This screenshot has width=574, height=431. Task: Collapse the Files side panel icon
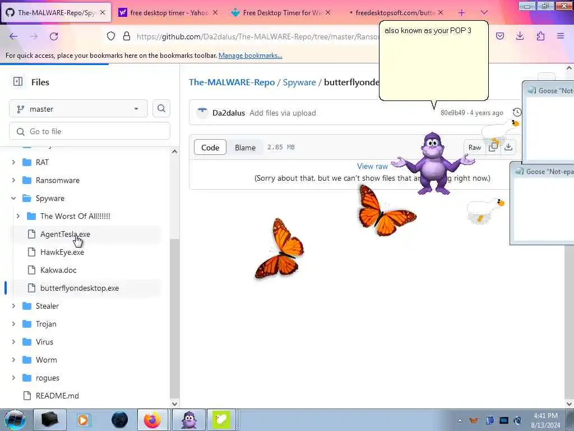pos(17,81)
